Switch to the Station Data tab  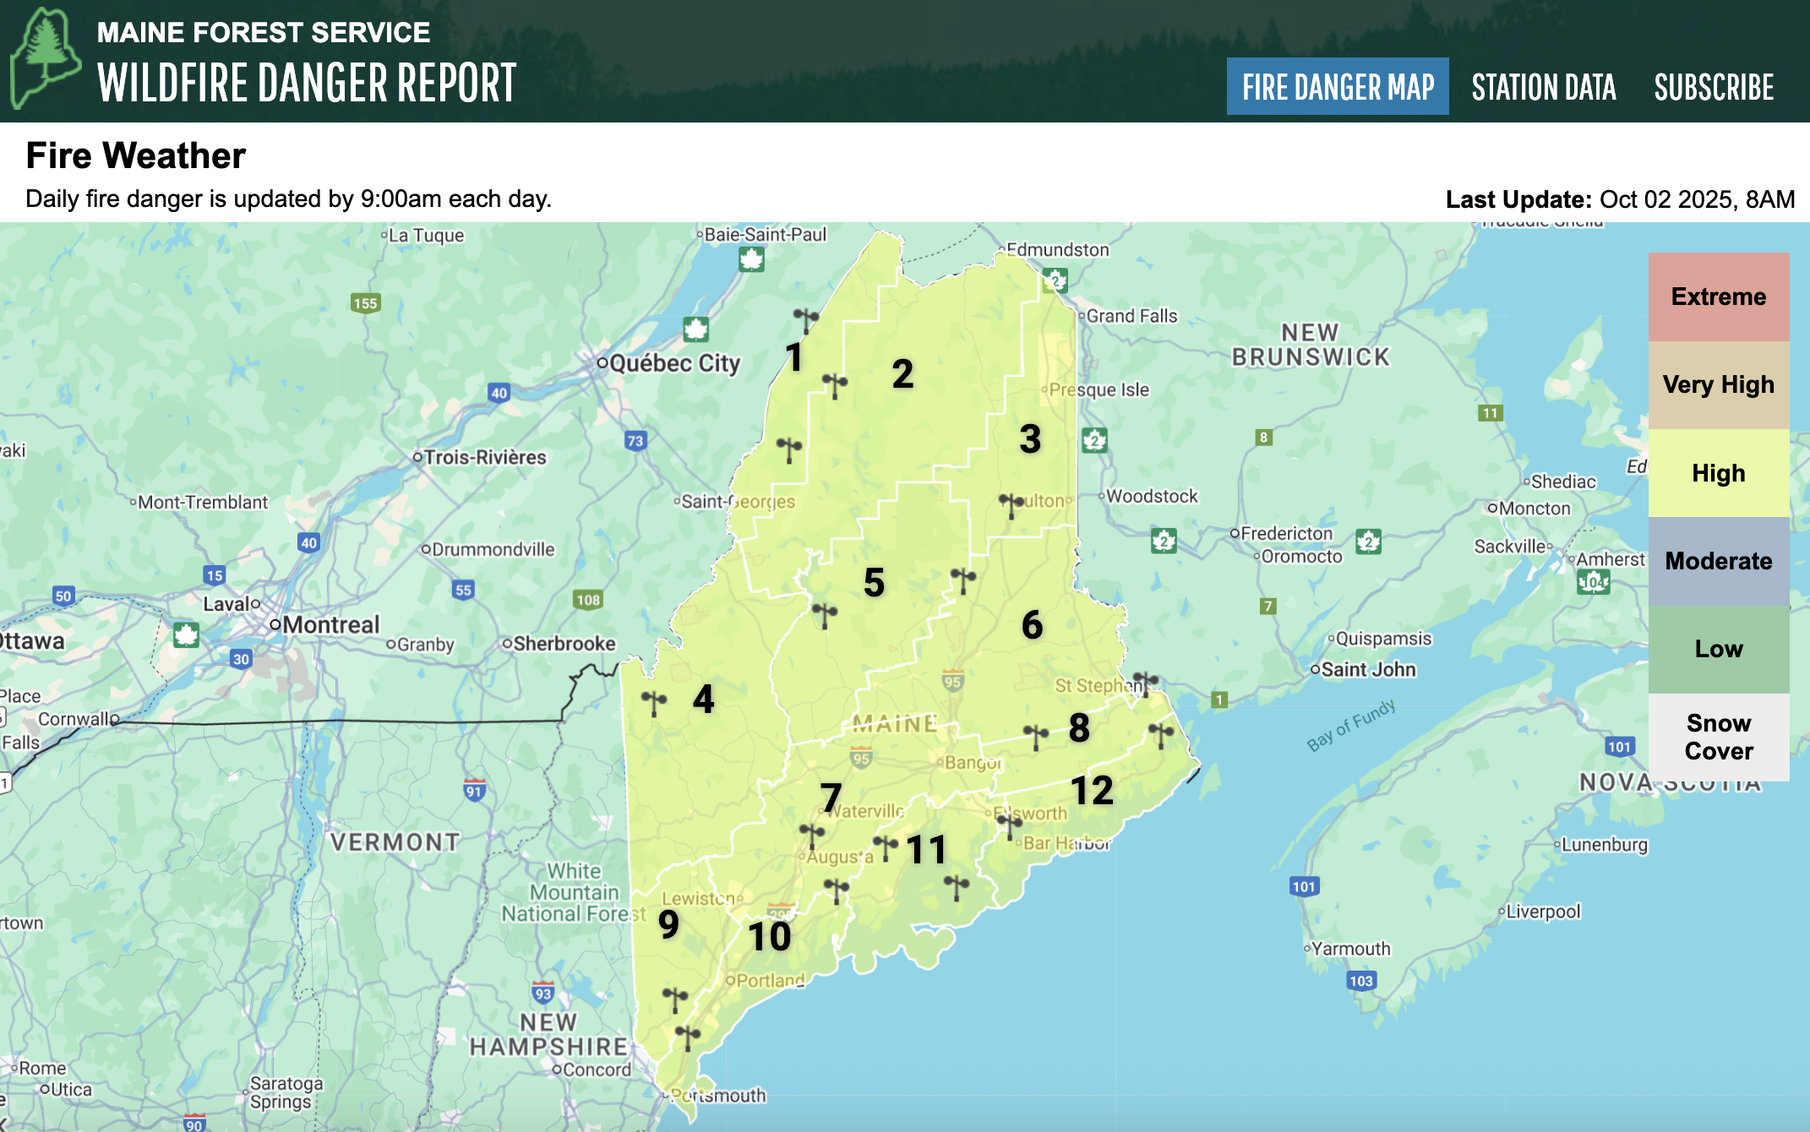(x=1543, y=86)
